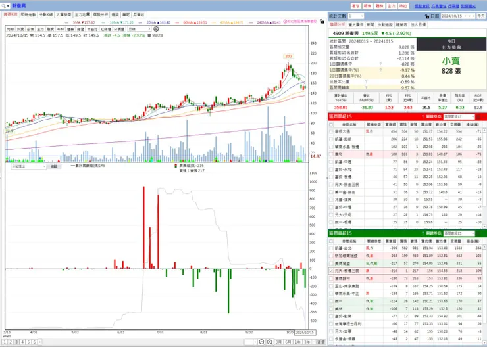This screenshot has width=487, height=347.
Task: Open the dropdown in red 買超15 header
Action: pos(459,116)
